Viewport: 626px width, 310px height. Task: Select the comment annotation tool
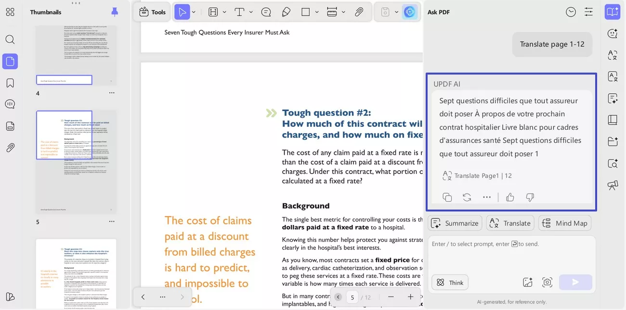(x=266, y=12)
